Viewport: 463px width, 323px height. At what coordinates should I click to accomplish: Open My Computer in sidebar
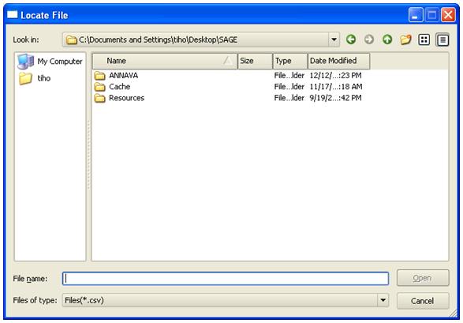coord(50,62)
